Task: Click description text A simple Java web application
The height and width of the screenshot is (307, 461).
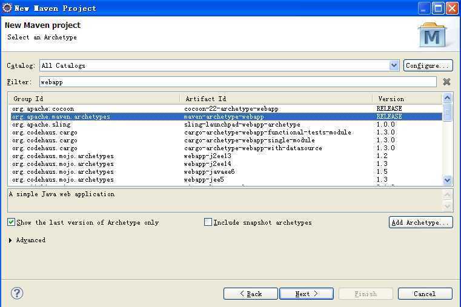Action: click(62, 194)
